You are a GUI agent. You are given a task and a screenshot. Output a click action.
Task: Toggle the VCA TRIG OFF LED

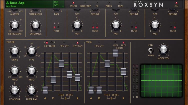pos(99,42)
